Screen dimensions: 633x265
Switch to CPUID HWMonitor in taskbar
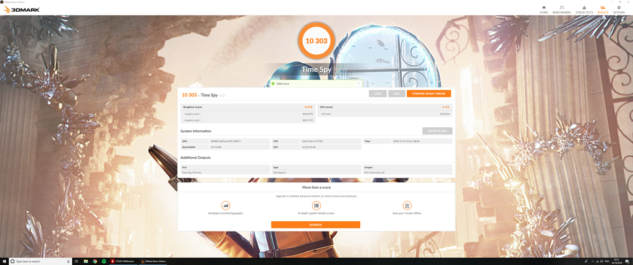click(x=124, y=261)
